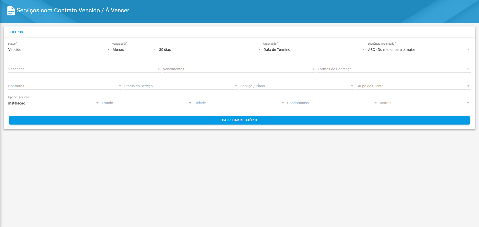
Task: Open the Contratos dropdown
Action: pos(65,86)
